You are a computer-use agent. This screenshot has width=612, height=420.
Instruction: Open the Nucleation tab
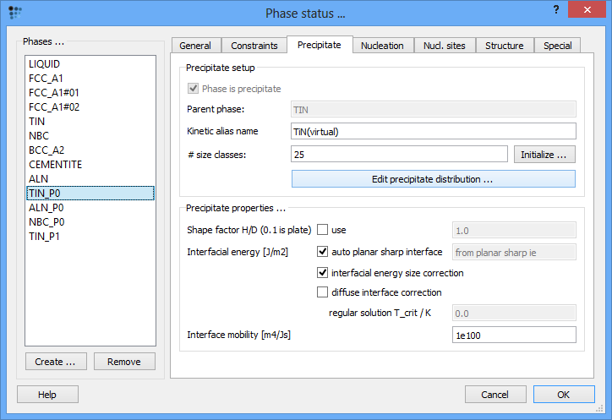pos(382,46)
